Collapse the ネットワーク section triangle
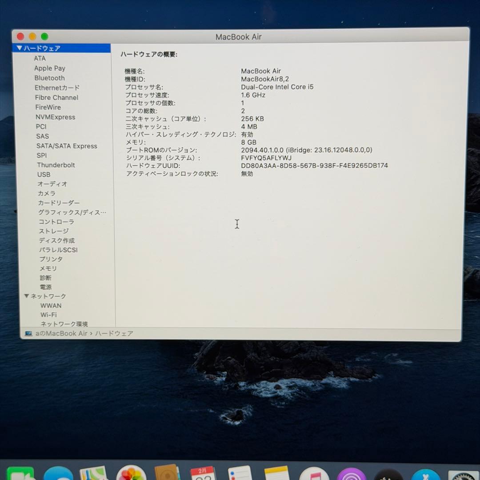Image resolution: width=480 pixels, height=480 pixels. (27, 296)
